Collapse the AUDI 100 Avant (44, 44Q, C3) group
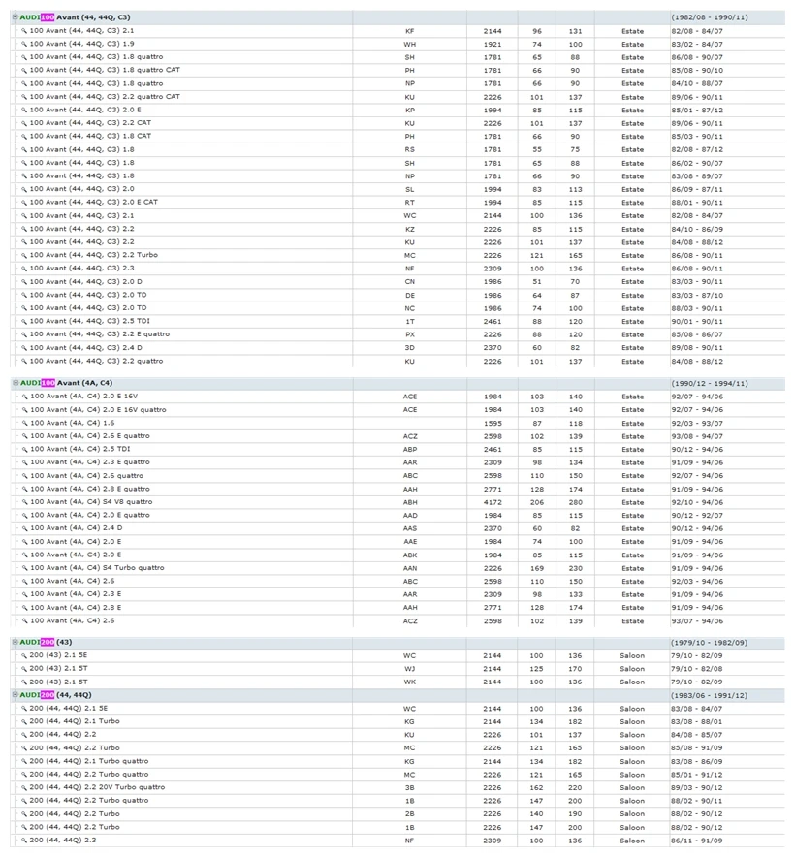This screenshot has width=795, height=857. [15, 17]
